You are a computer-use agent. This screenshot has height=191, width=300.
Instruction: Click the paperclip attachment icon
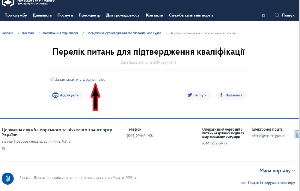click(x=52, y=80)
